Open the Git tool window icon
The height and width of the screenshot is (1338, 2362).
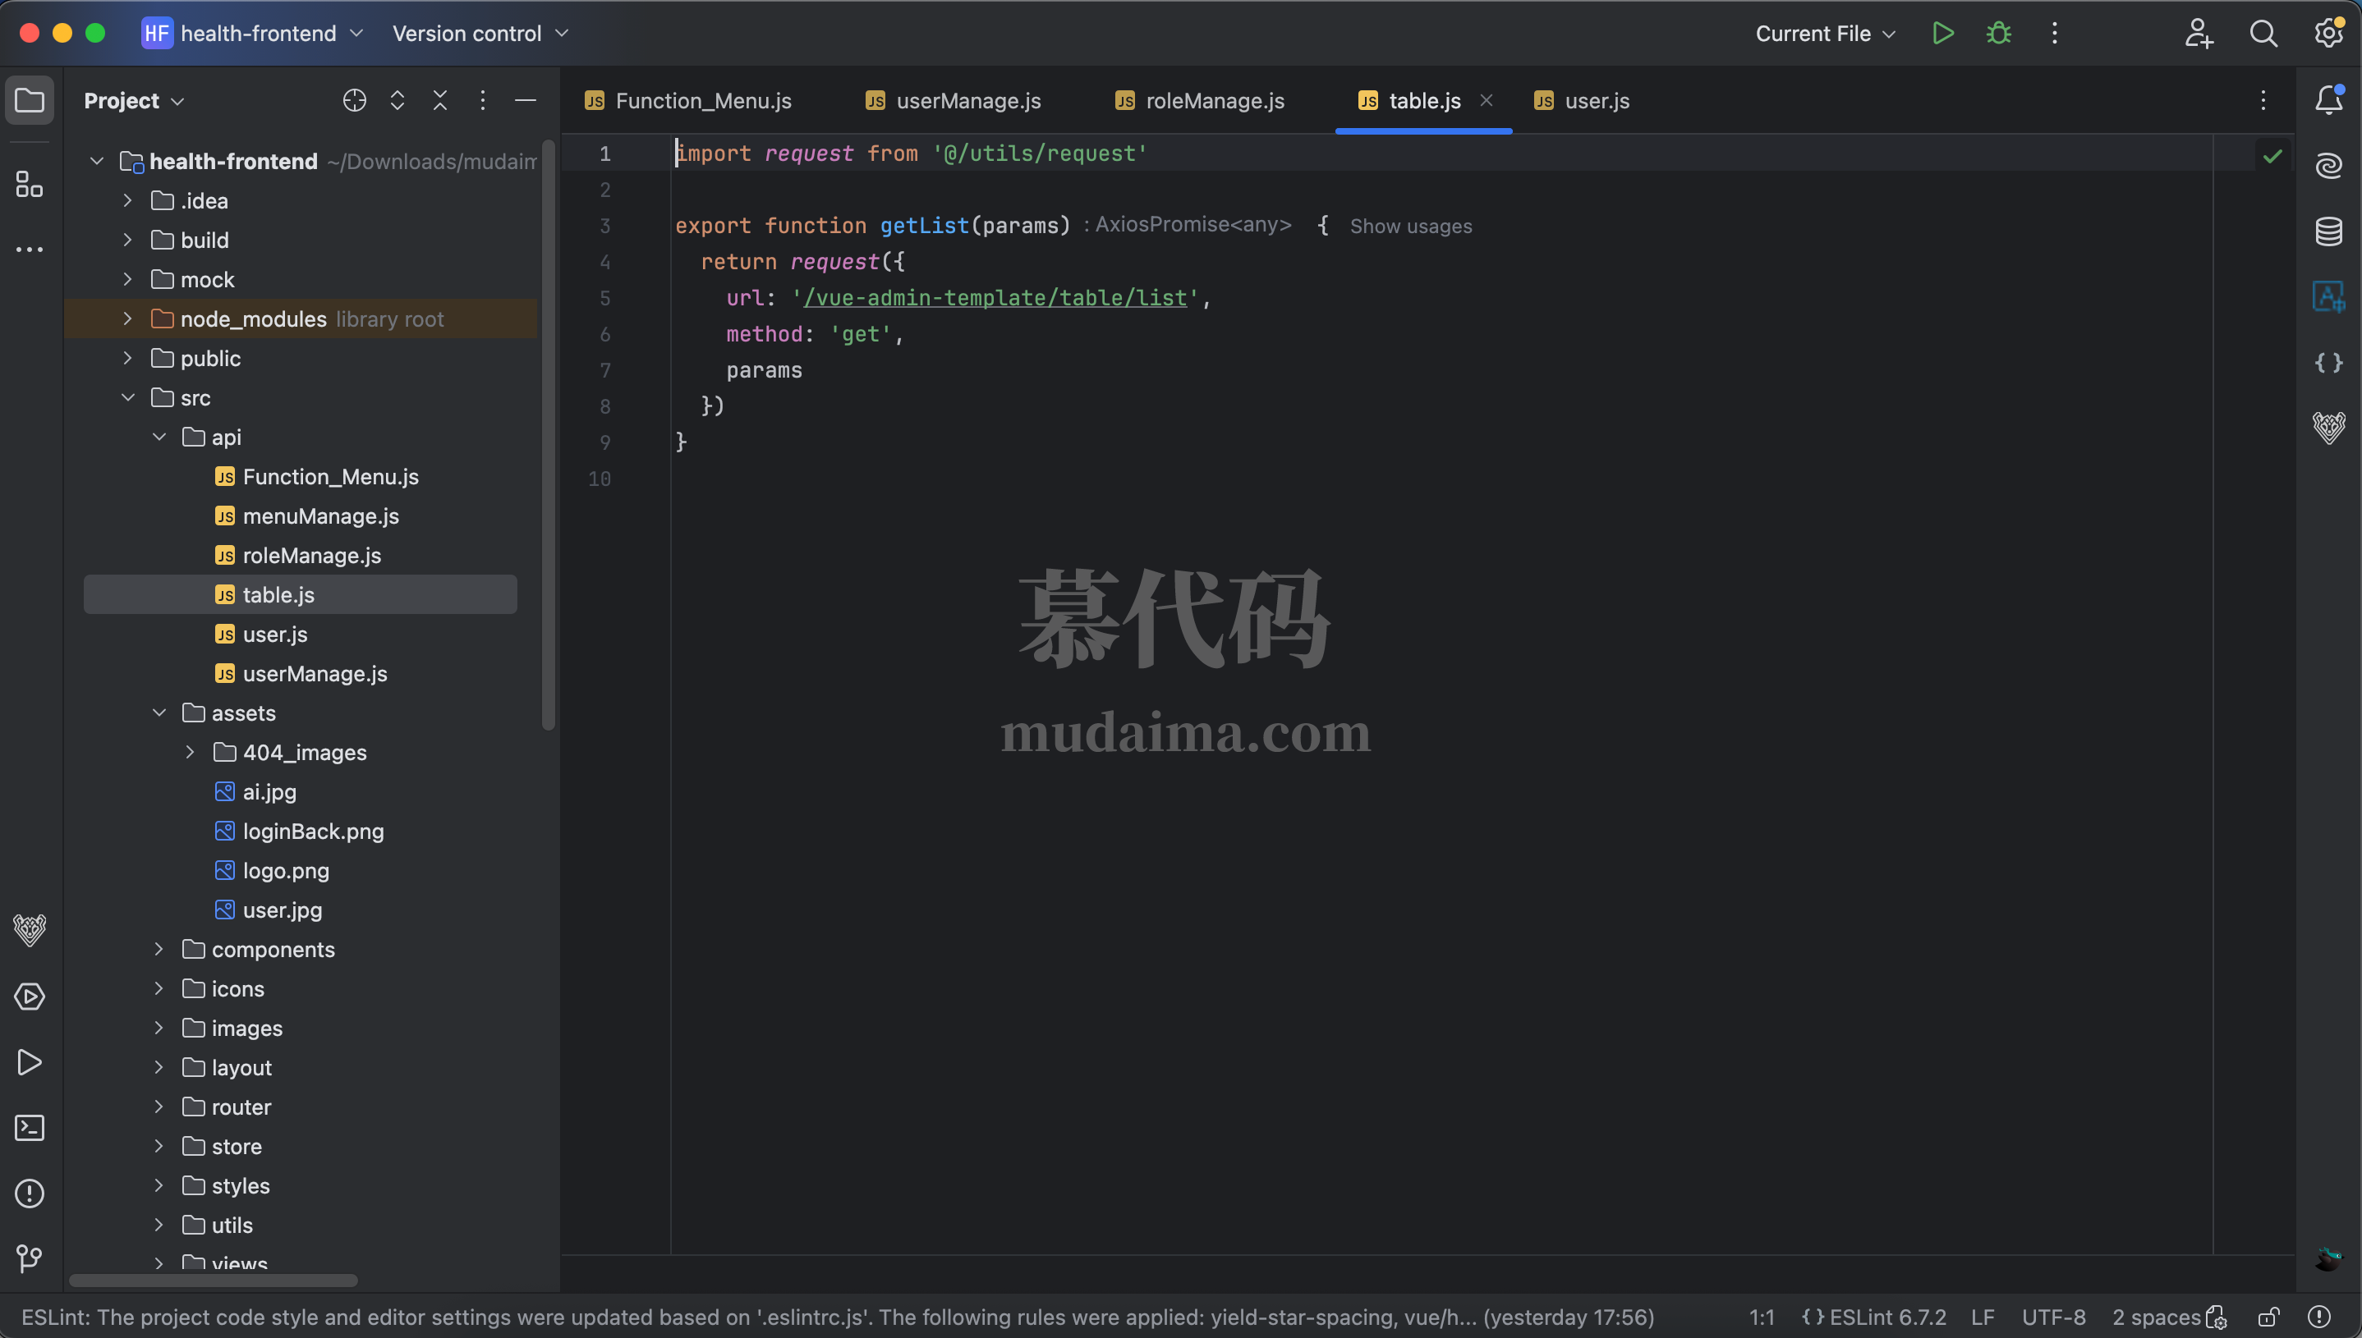(30, 1258)
